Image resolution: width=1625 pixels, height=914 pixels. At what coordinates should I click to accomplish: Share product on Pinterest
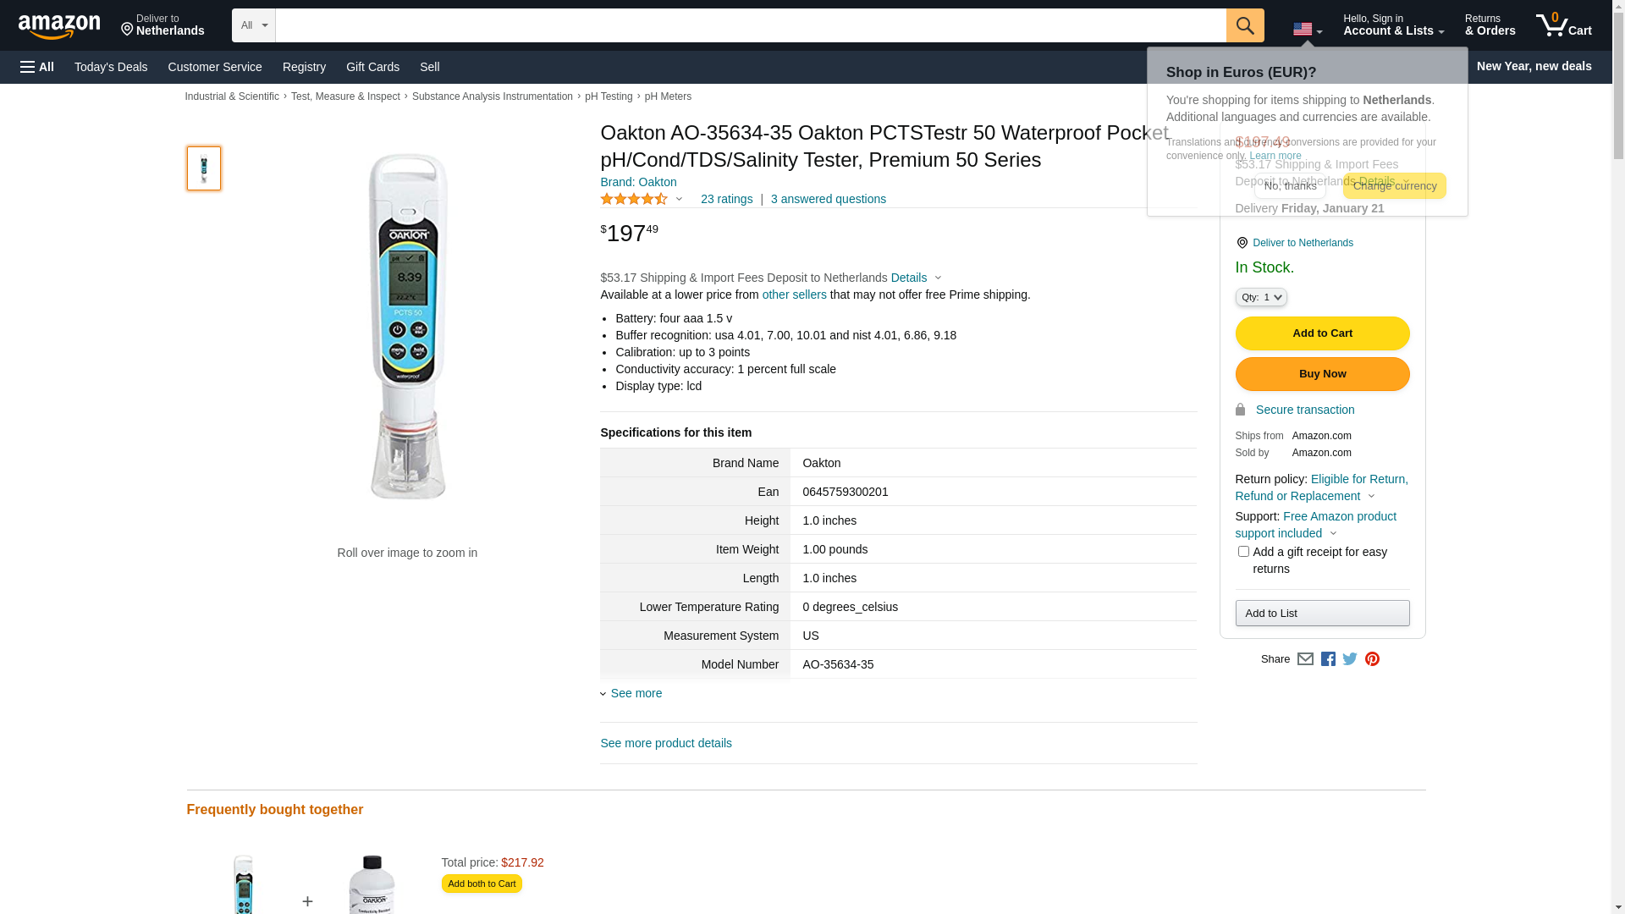(1372, 659)
